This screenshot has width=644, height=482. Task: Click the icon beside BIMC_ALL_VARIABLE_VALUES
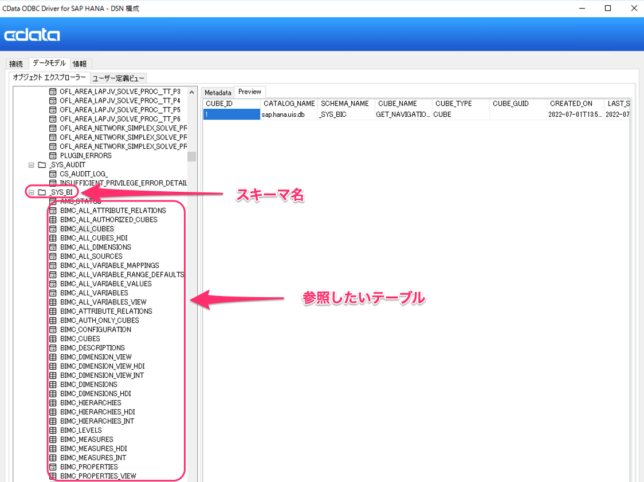53,284
